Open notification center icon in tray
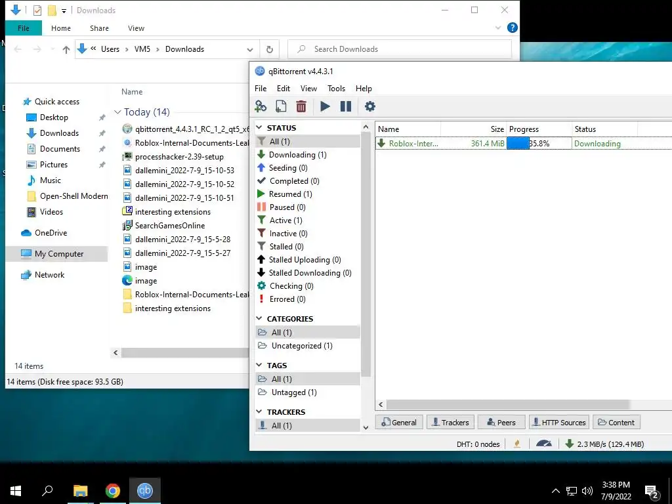This screenshot has width=672, height=504. pos(652,492)
